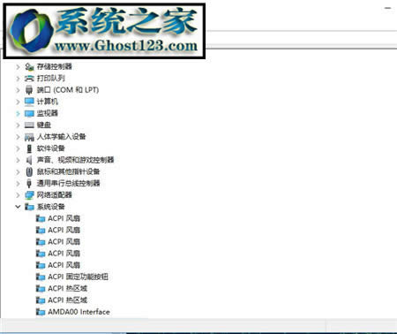
Task: Click the network adapters (网络适配器) icon
Action: [x=29, y=195]
